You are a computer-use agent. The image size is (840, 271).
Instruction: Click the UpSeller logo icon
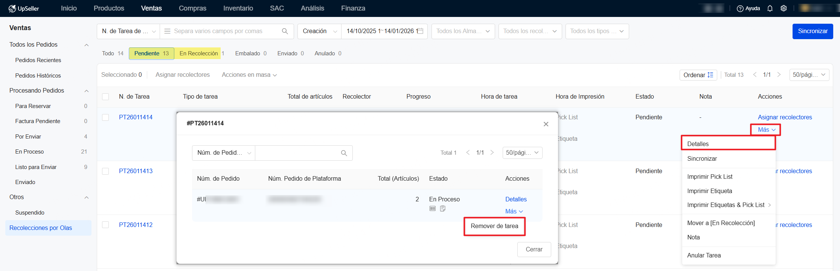tap(12, 8)
